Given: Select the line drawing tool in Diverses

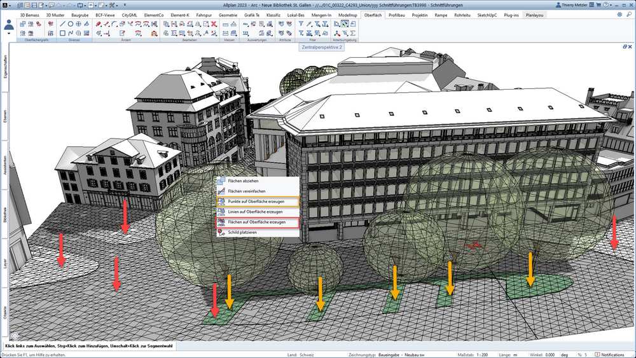Looking at the screenshot, I should pos(62,24).
